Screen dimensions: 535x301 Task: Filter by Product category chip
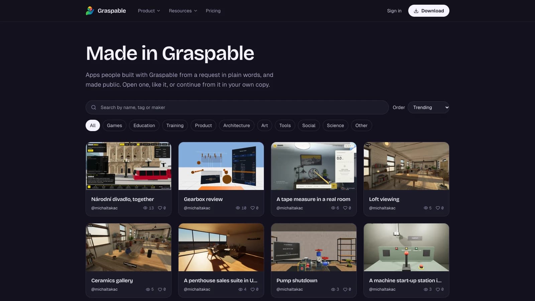click(203, 125)
